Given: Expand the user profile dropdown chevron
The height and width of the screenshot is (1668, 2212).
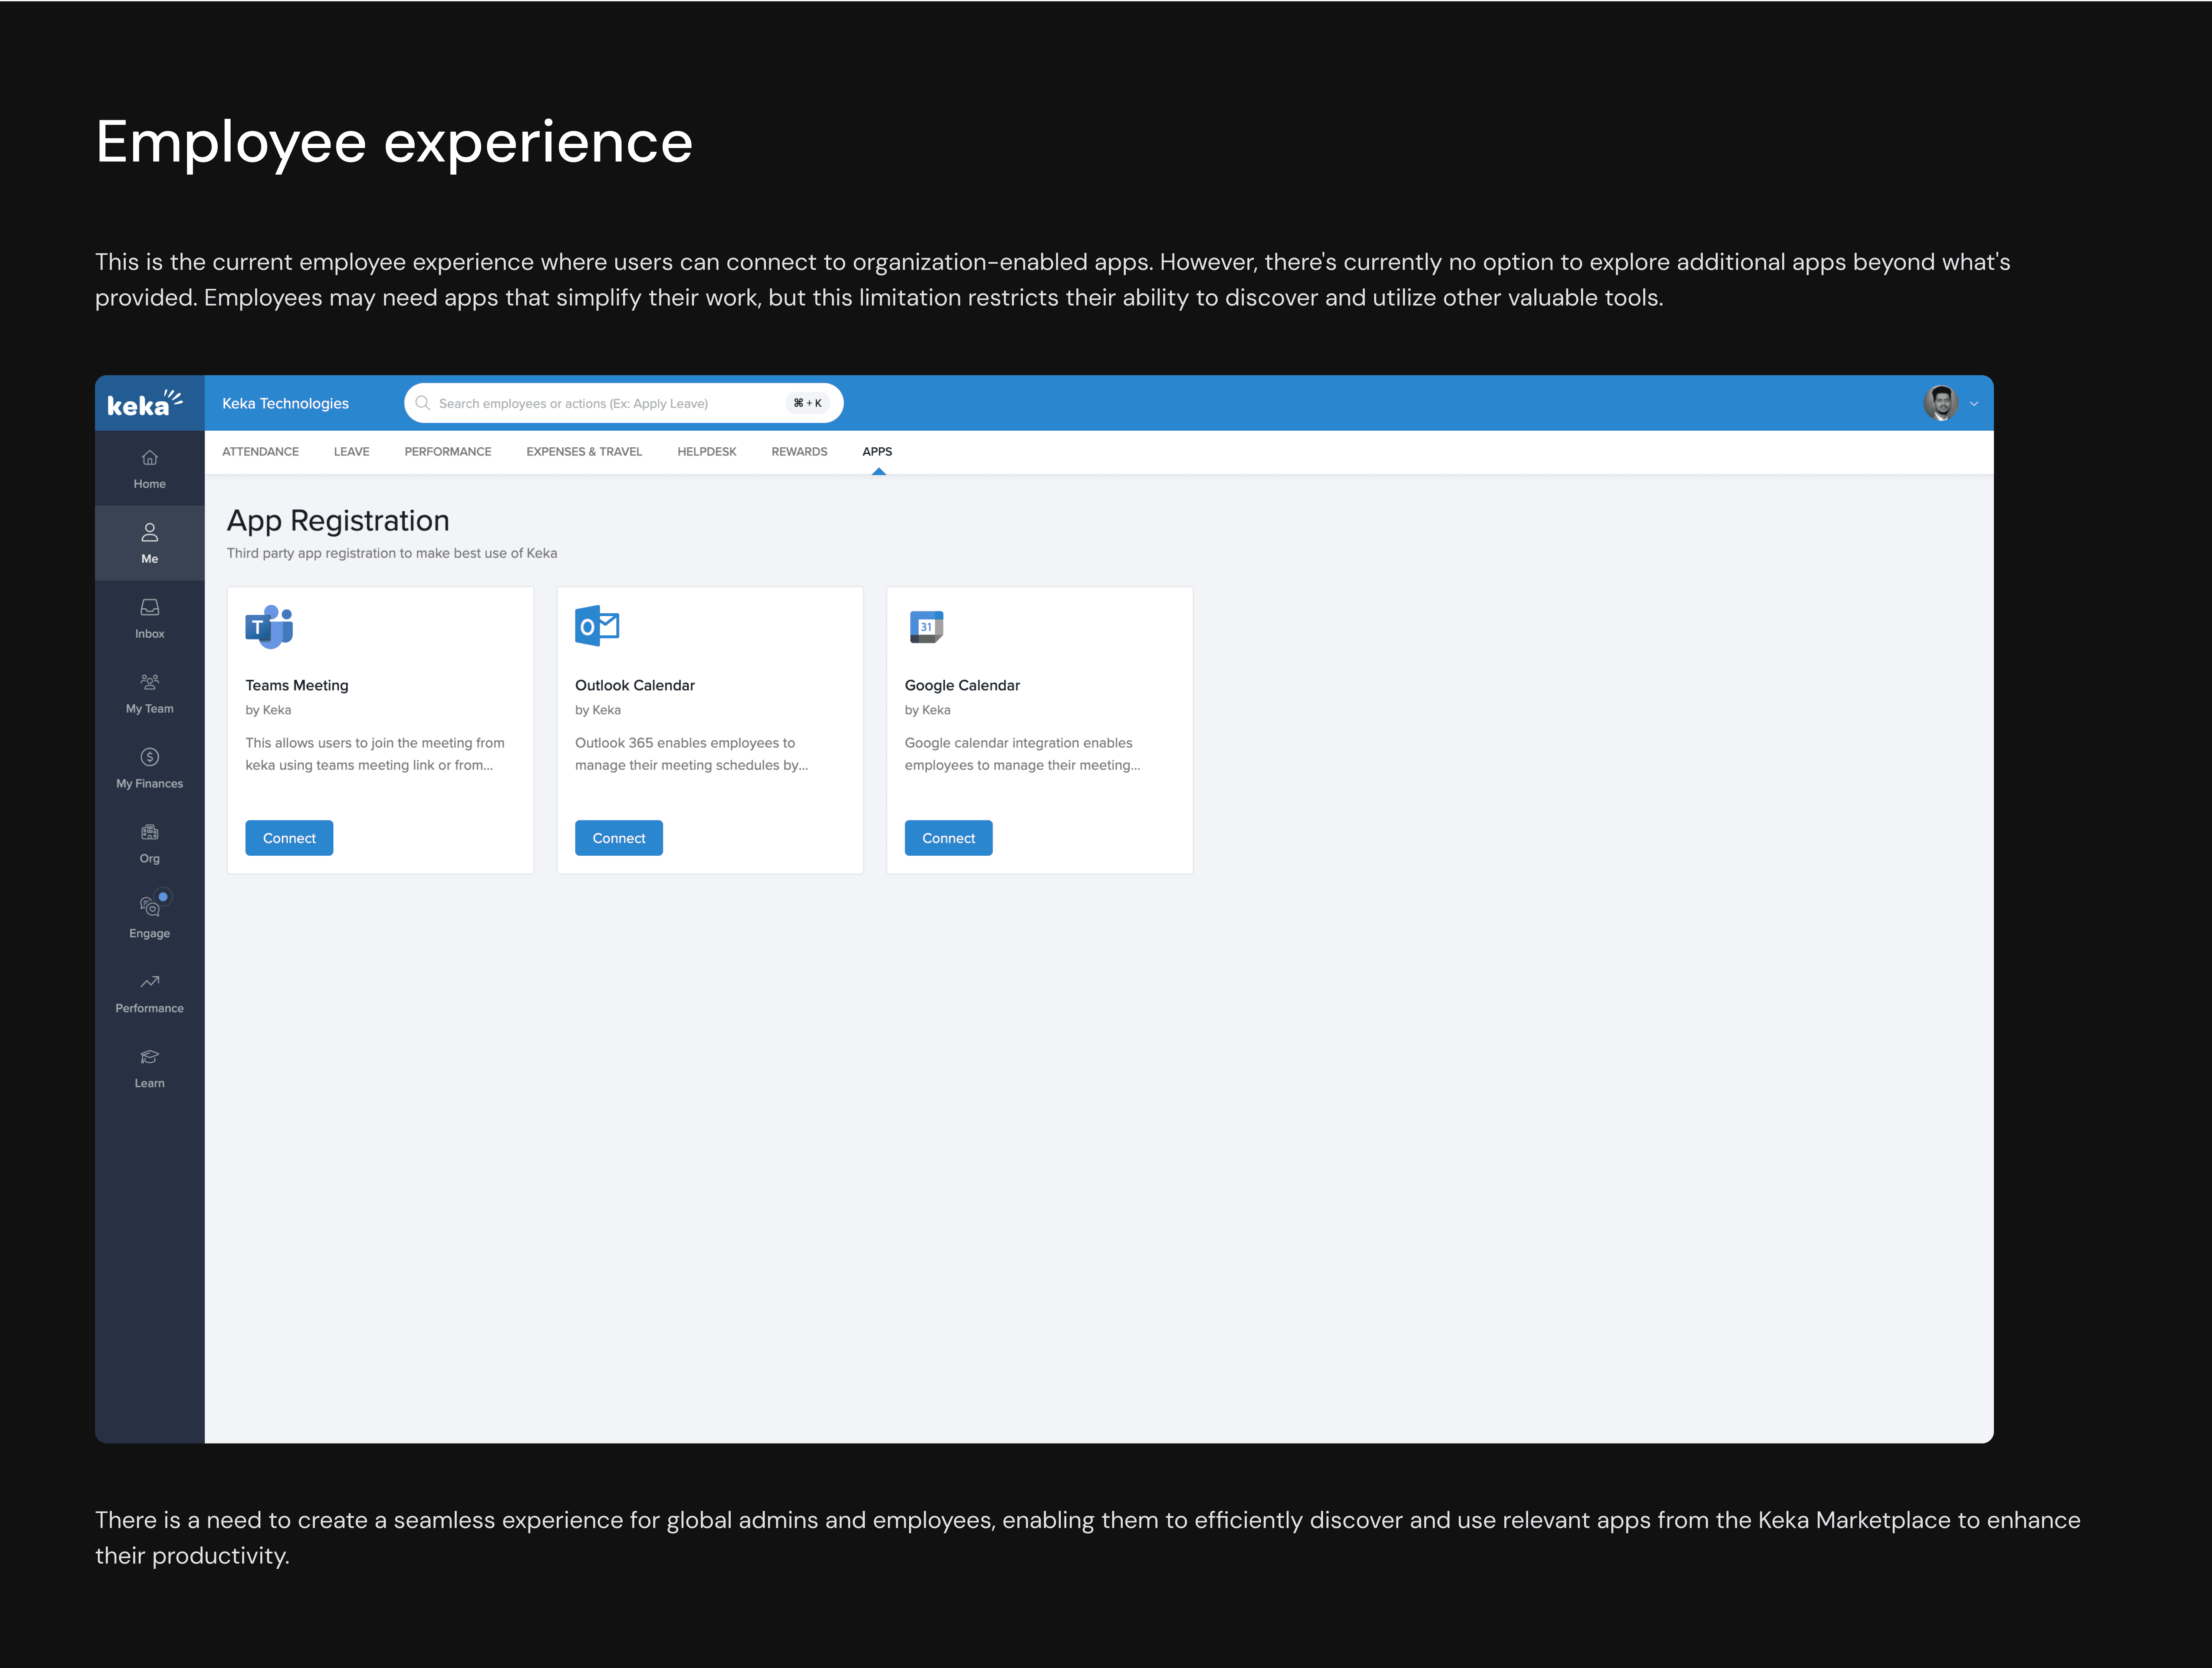Looking at the screenshot, I should click(x=1974, y=404).
